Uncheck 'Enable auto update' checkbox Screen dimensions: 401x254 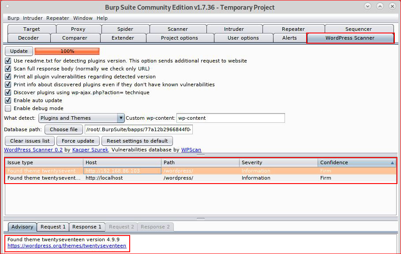(8, 100)
